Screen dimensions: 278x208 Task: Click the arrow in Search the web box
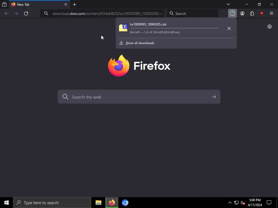click(x=214, y=97)
